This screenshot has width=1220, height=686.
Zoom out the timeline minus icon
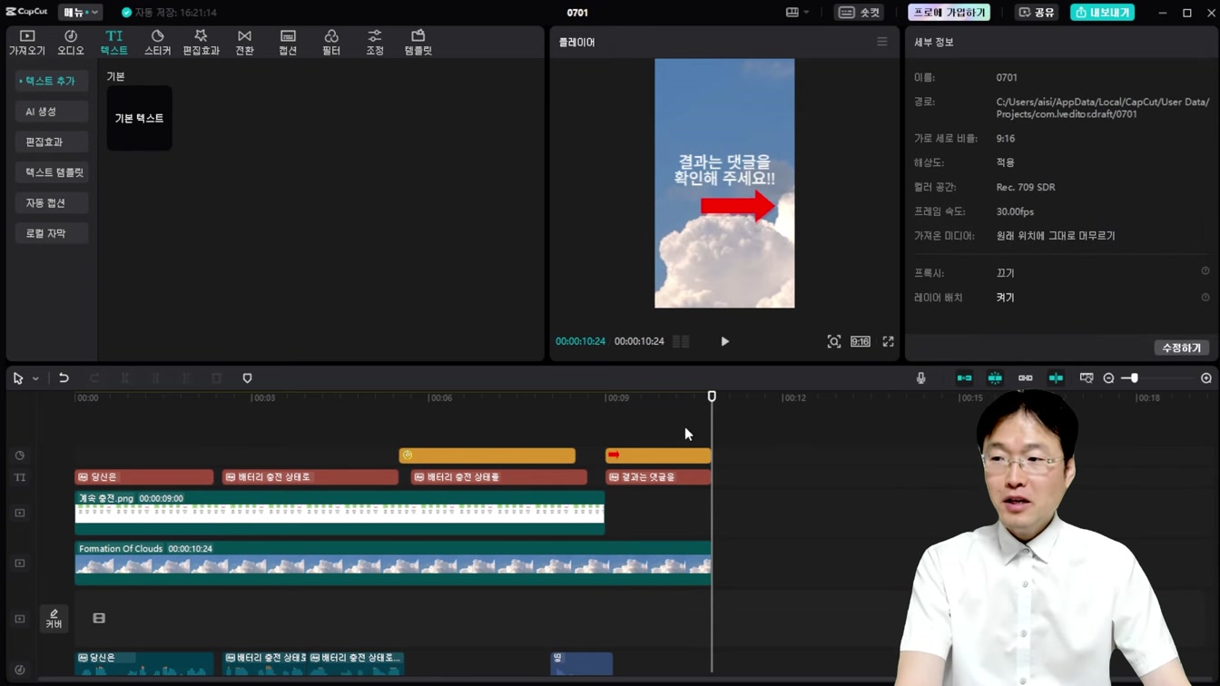pyautogui.click(x=1108, y=378)
